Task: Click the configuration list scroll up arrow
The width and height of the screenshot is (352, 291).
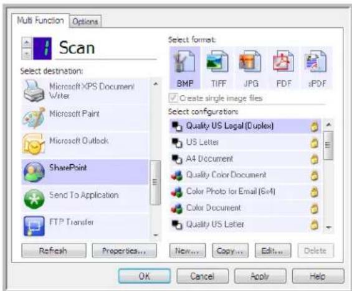Action: click(329, 124)
